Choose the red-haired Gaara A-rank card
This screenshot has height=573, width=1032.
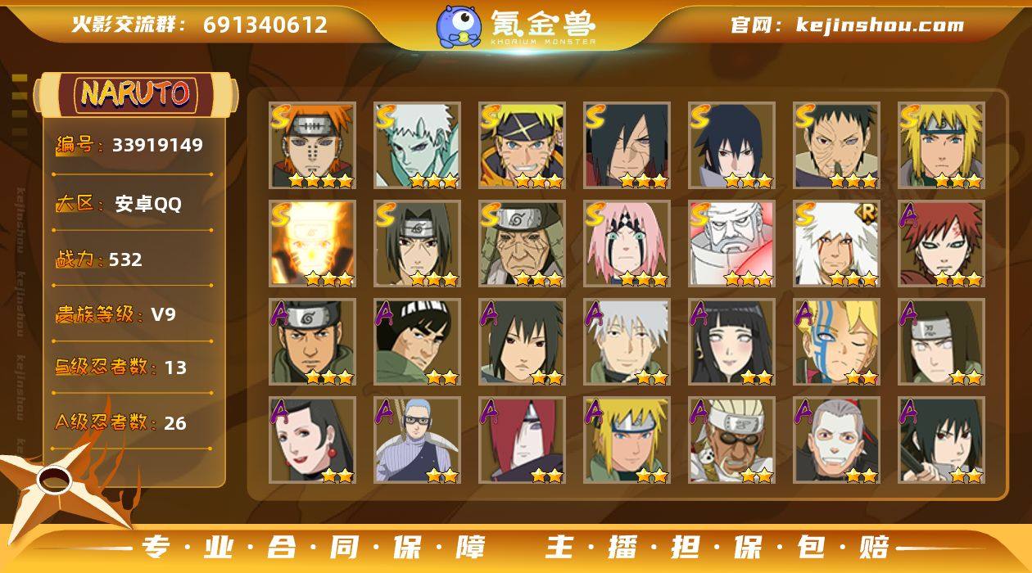pos(942,244)
